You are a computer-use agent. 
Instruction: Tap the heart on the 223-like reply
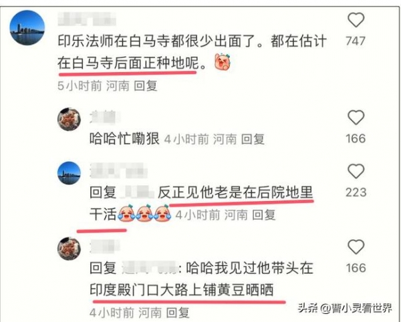point(356,171)
